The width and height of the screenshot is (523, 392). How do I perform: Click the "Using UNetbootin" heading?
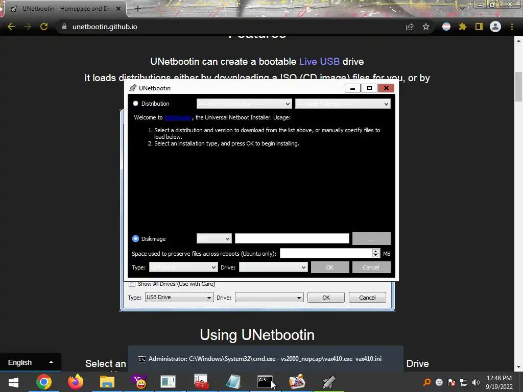coord(257,335)
